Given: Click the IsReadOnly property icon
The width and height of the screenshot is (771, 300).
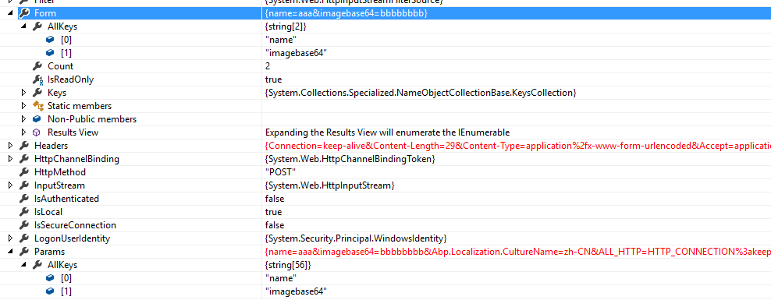Looking at the screenshot, I should 37,79.
